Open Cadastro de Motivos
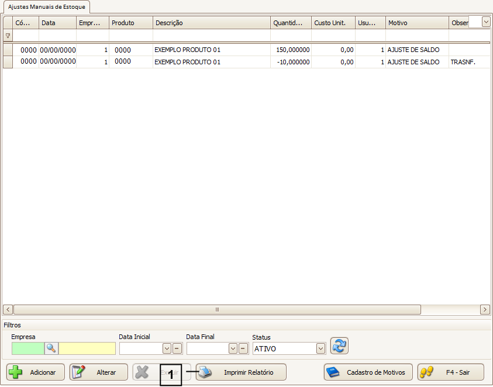This screenshot has height=387, width=493. (x=368, y=372)
